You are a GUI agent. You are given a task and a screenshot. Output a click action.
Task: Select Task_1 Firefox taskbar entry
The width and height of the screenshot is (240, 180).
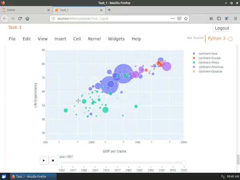33,177
